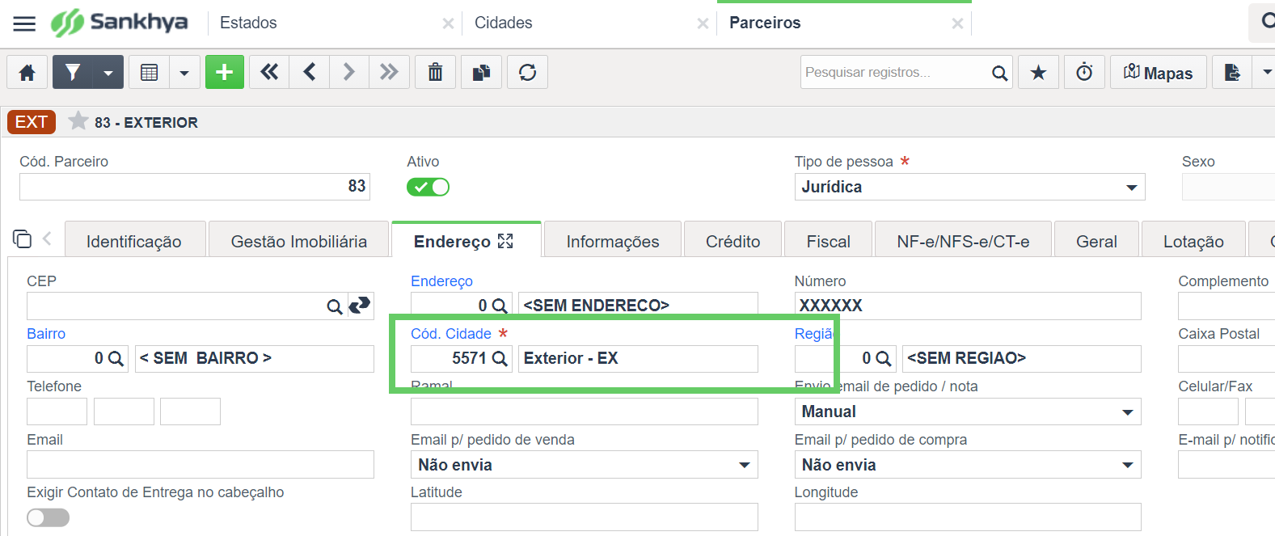Delete record with trash icon
Image resolution: width=1275 pixels, height=536 pixels.
(435, 73)
